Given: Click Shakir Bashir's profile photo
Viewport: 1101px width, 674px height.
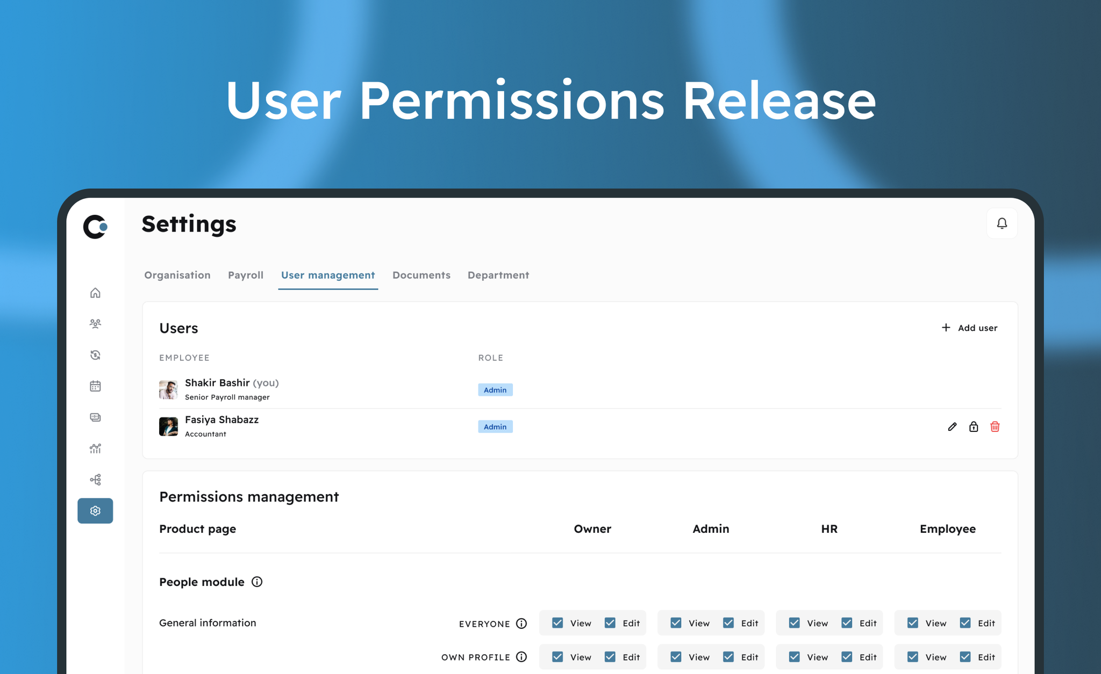Looking at the screenshot, I should [x=168, y=390].
